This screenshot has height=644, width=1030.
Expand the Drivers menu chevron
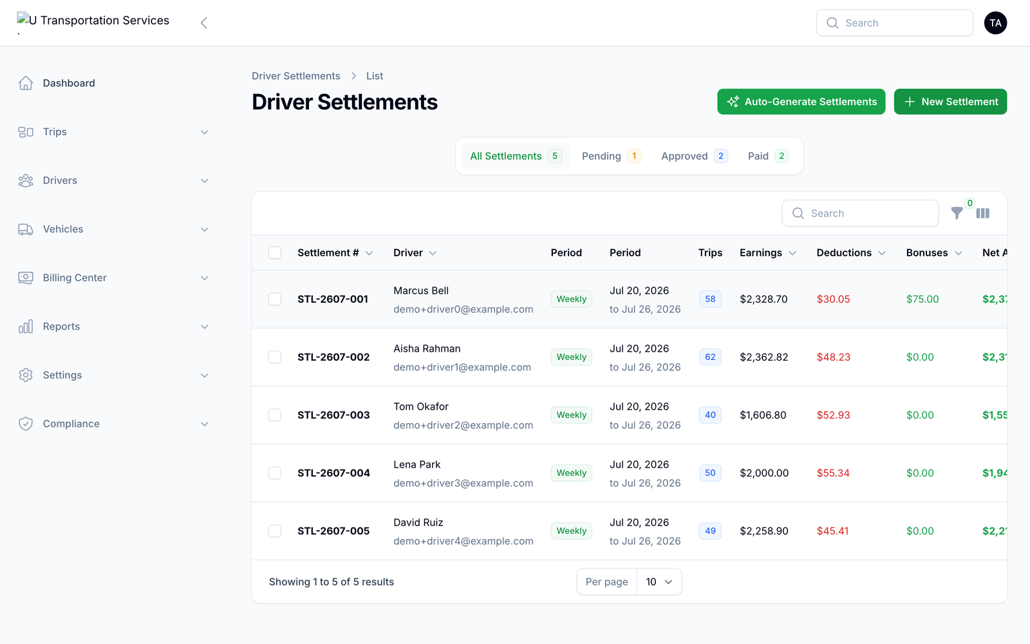pyautogui.click(x=205, y=180)
